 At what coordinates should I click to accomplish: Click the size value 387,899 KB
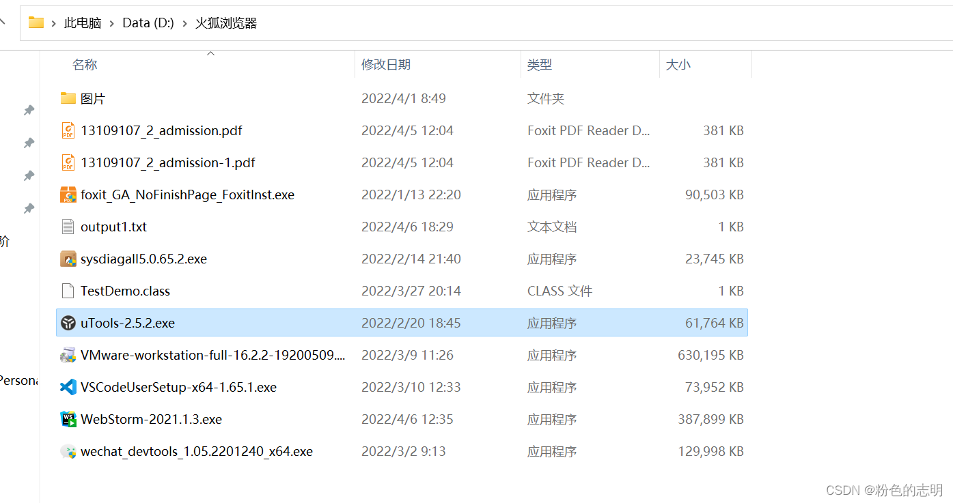(x=711, y=419)
